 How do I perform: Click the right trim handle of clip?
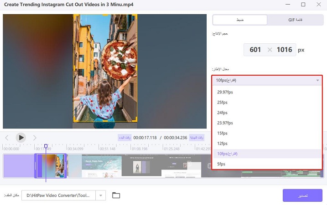point(66,166)
